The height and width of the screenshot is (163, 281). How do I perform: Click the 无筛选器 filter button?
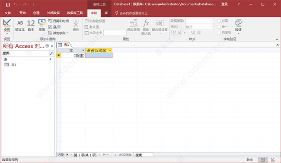(123, 155)
